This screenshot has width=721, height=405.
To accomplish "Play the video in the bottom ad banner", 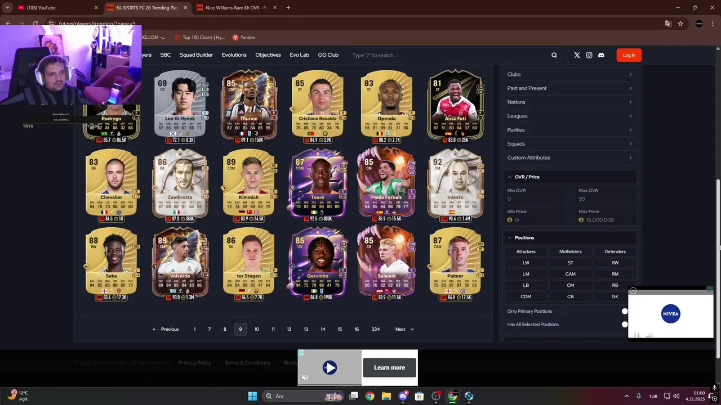I will tap(330, 368).
